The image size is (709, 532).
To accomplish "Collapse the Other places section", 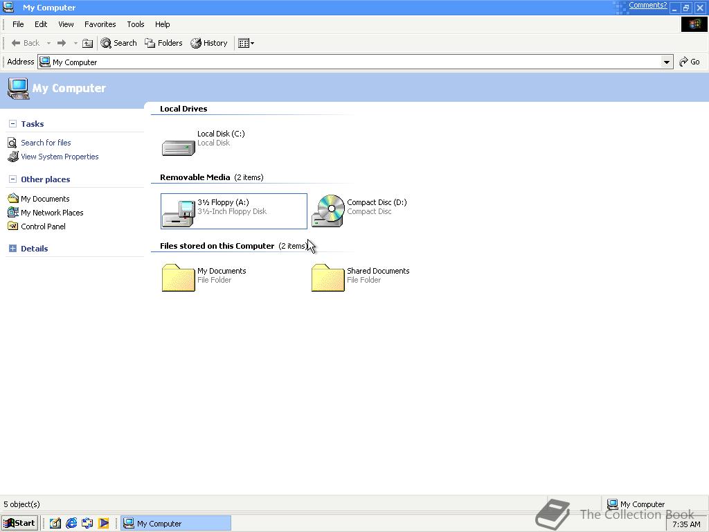I will (12, 179).
